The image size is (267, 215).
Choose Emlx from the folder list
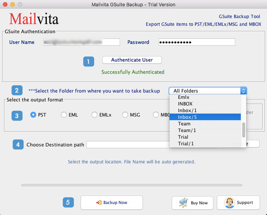(x=205, y=97)
